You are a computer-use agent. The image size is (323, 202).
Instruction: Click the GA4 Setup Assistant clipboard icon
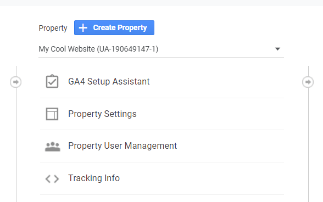point(52,81)
